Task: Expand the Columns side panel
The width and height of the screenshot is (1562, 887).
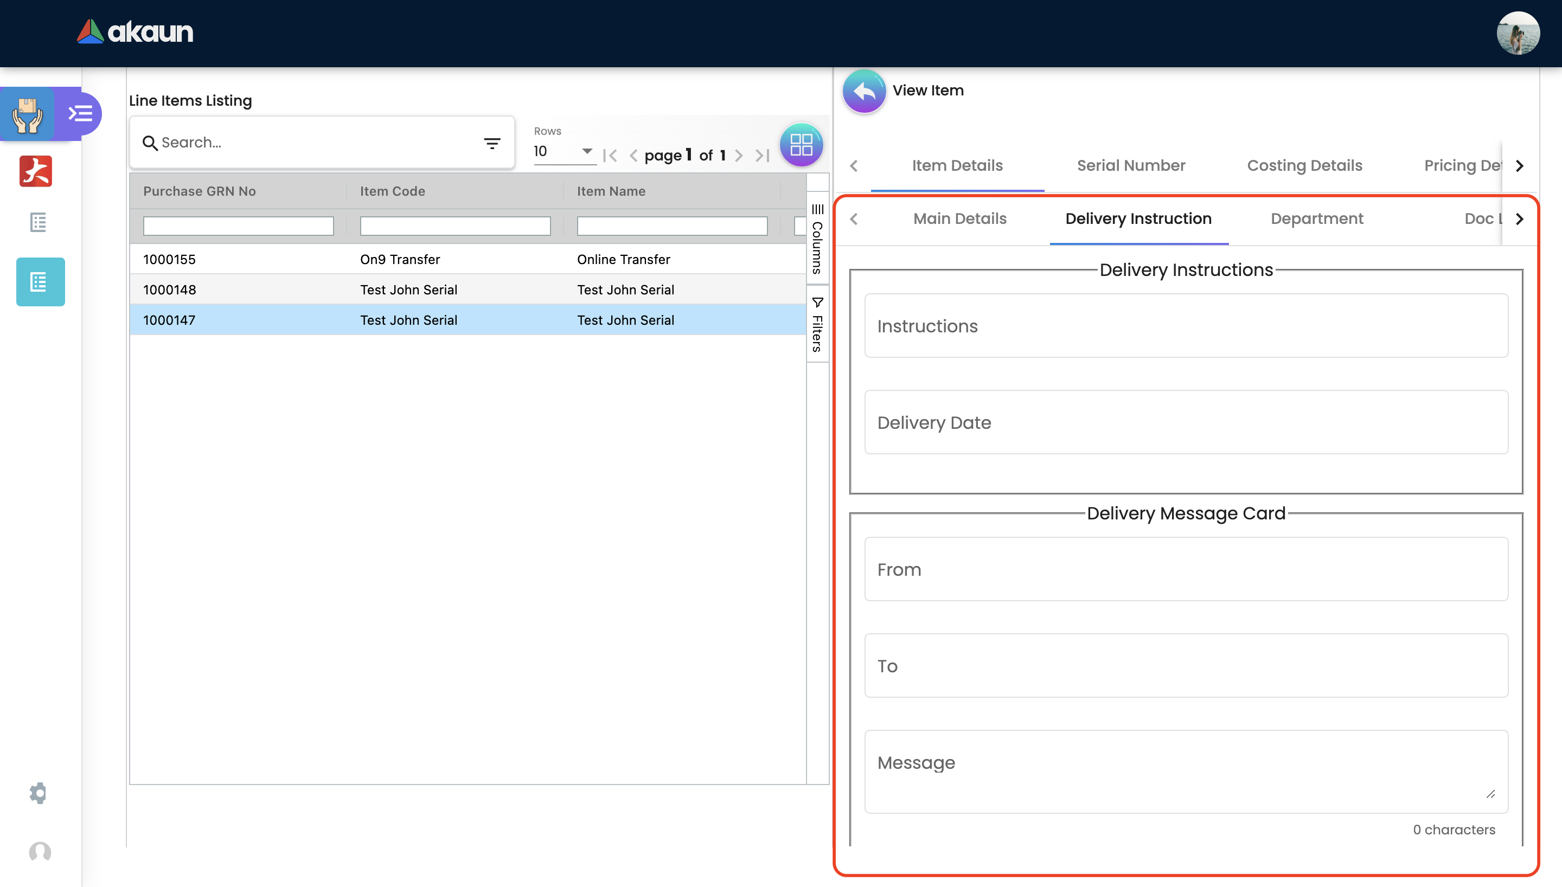Action: (x=817, y=239)
